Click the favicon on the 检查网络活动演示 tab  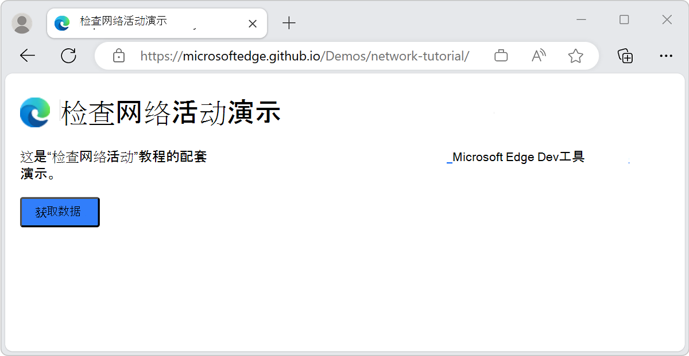61,23
